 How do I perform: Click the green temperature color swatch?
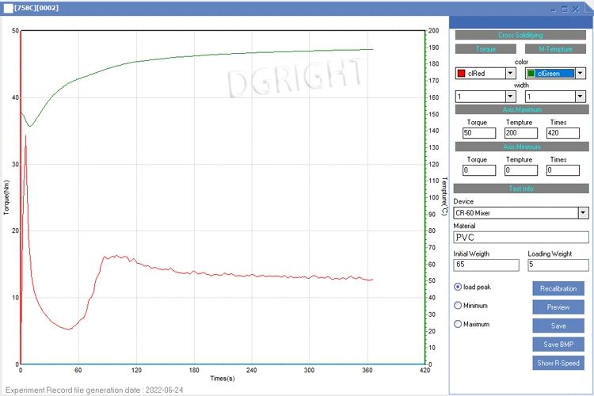[x=531, y=73]
